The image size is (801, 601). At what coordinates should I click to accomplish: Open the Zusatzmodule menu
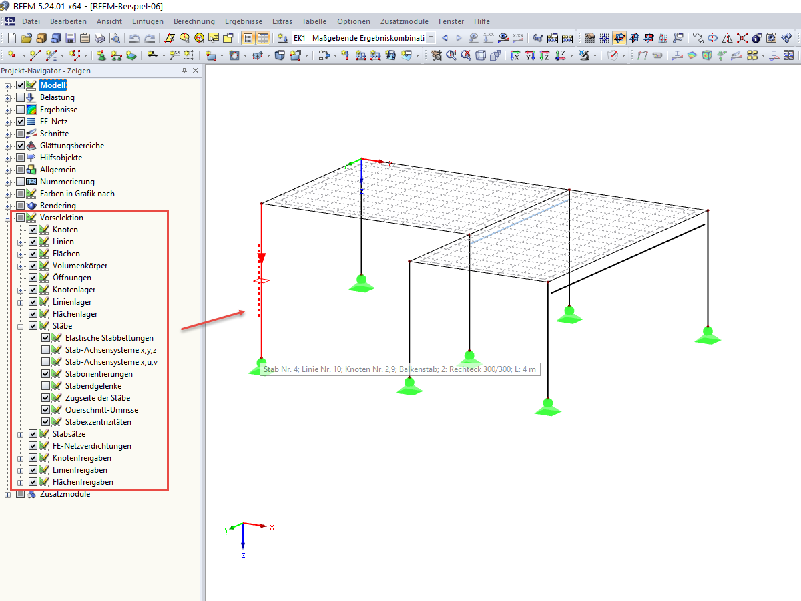(405, 21)
